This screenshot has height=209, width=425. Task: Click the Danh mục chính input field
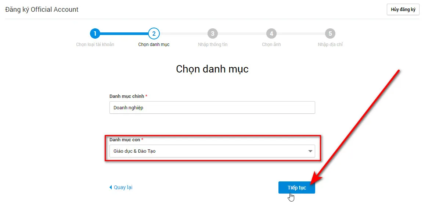click(212, 107)
